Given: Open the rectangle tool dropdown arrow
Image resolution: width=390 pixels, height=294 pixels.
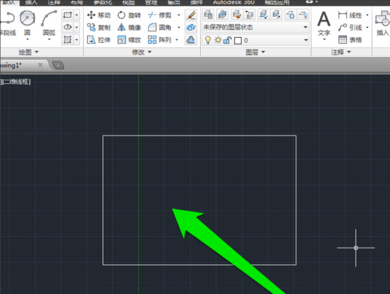Looking at the screenshot, I should click(77, 15).
